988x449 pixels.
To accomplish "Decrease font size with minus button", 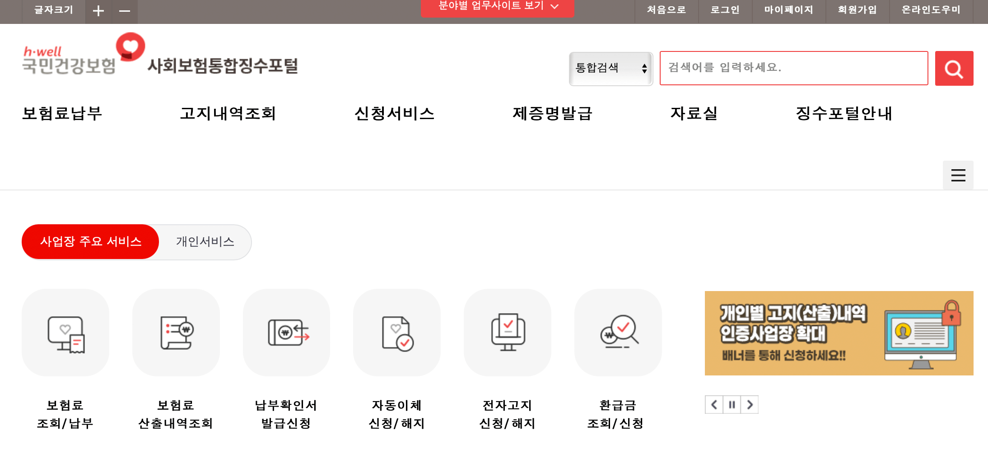I will coord(125,11).
